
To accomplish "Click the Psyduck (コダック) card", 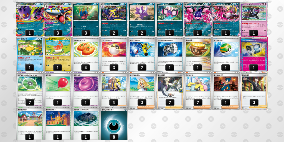I will (30, 54).
